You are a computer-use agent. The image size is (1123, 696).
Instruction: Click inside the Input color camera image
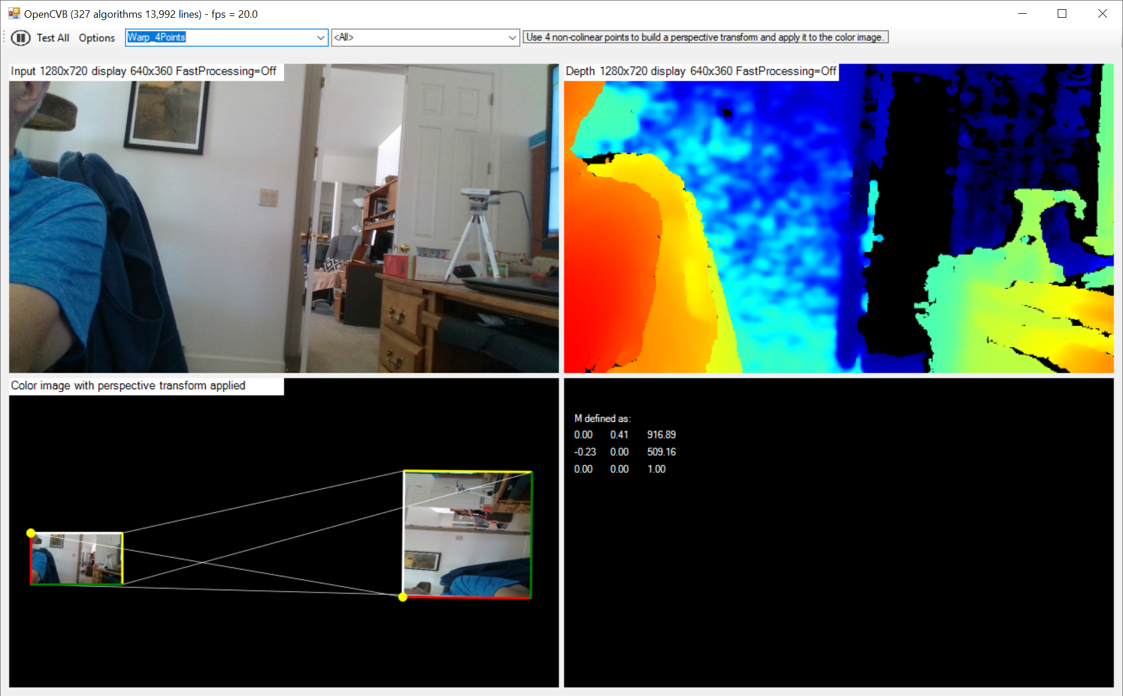click(283, 229)
